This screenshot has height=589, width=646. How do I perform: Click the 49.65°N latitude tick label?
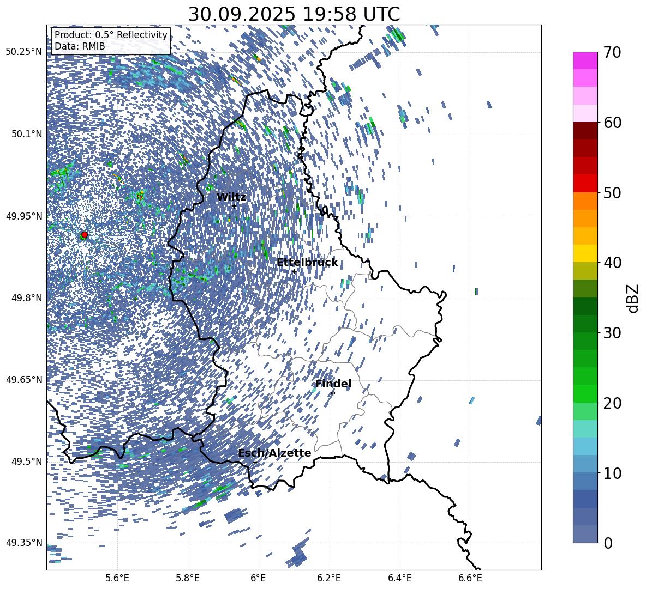[24, 380]
